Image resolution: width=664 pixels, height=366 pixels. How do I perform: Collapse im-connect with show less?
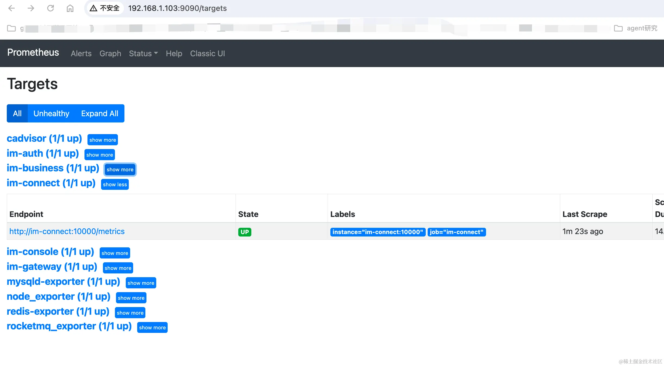[115, 184]
